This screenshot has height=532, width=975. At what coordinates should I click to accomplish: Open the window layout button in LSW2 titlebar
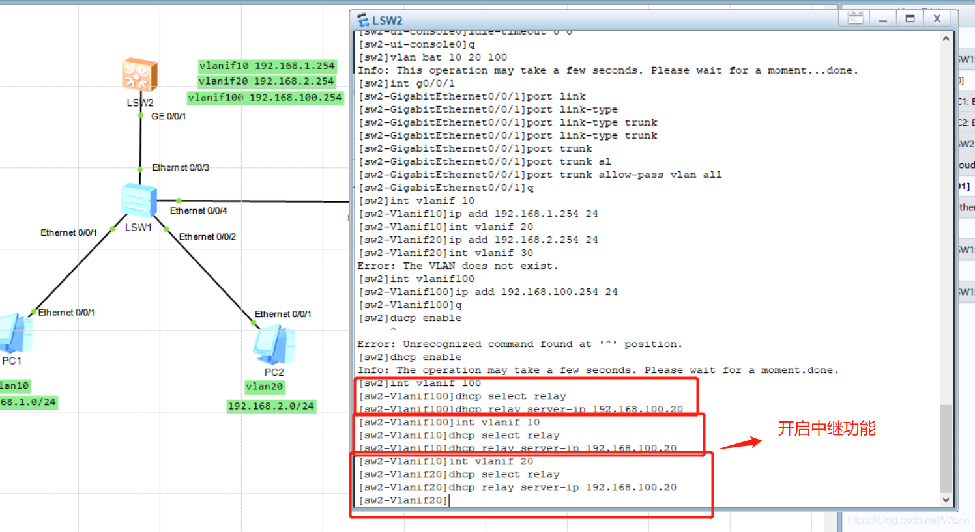click(855, 18)
